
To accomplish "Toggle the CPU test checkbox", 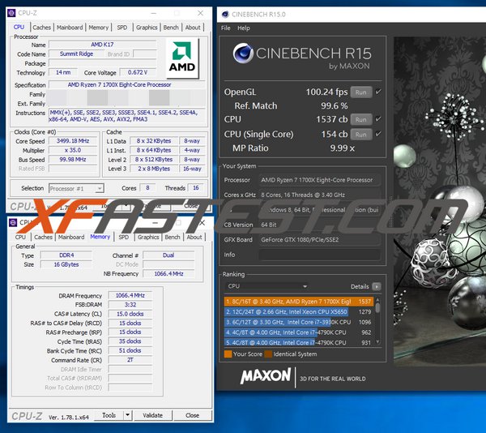I will pos(378,119).
